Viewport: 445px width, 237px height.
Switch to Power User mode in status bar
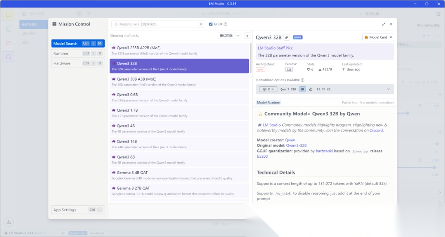tap(78, 233)
